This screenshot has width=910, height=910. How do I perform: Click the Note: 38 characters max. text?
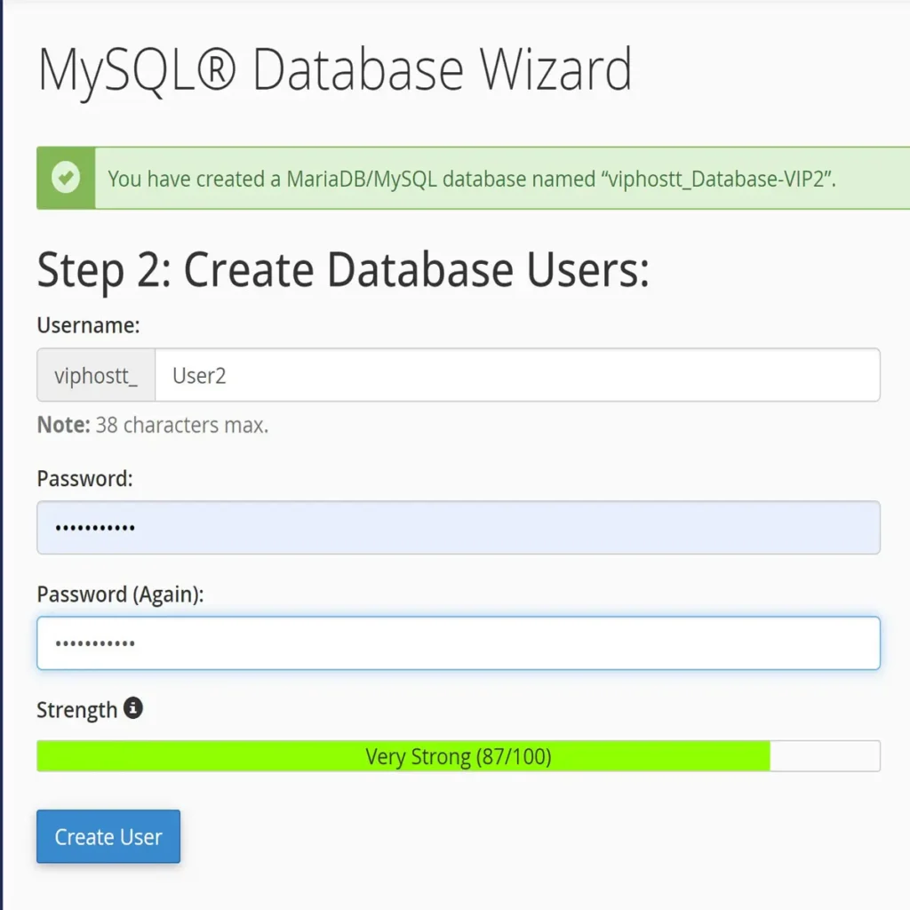[153, 425]
